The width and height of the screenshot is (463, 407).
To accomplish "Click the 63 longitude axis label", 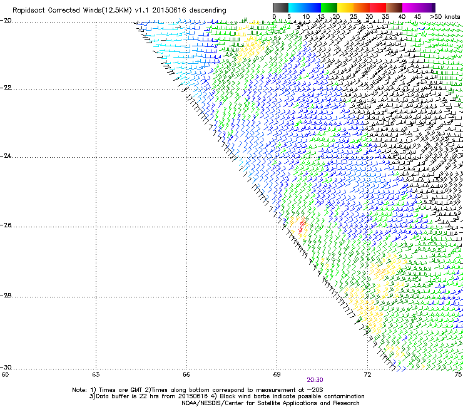I will click(96, 374).
